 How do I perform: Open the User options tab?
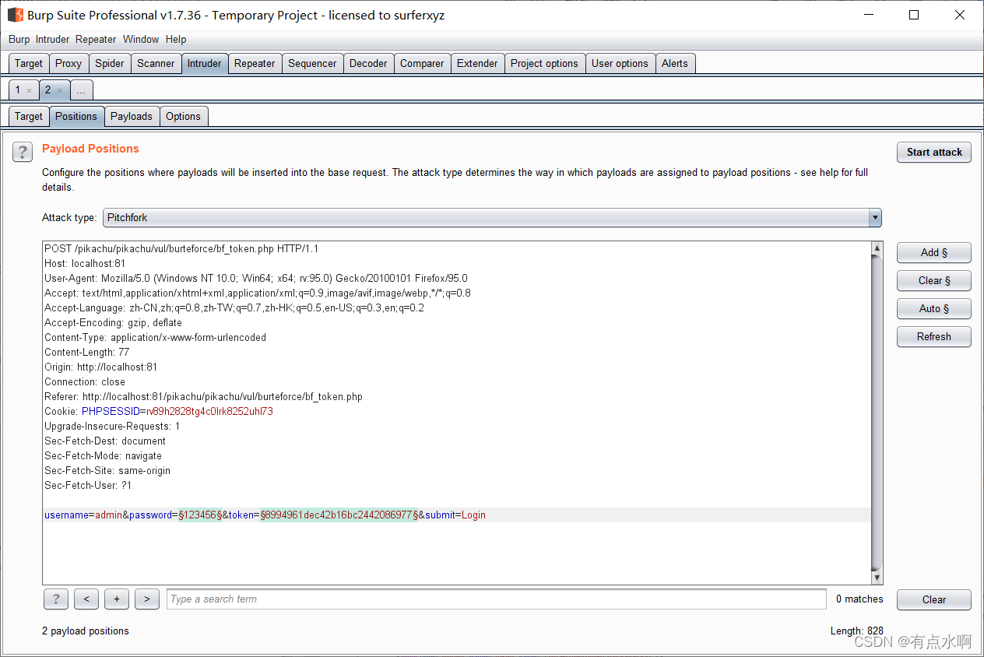(x=620, y=64)
